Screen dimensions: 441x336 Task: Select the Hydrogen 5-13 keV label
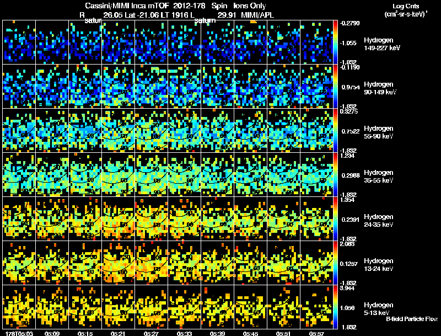tap(379, 309)
